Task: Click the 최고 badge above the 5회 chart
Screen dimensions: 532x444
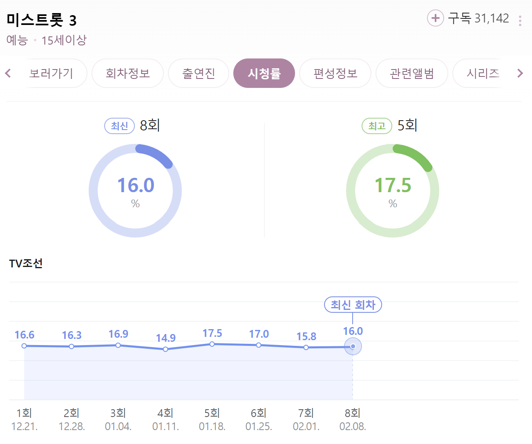Action: click(376, 126)
